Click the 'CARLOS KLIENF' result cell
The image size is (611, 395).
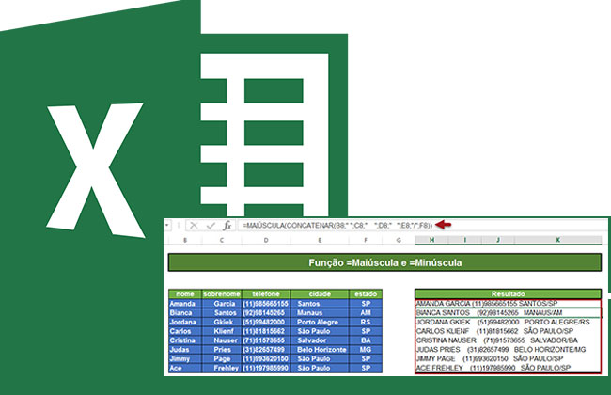pyautogui.click(x=509, y=331)
